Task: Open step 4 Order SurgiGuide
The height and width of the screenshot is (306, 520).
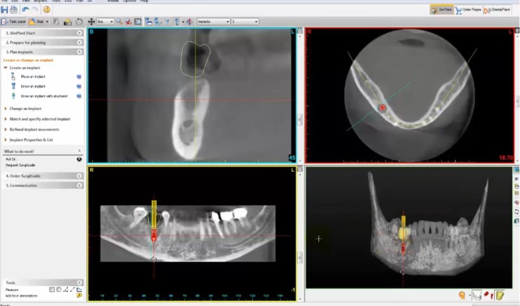Action: coord(26,176)
